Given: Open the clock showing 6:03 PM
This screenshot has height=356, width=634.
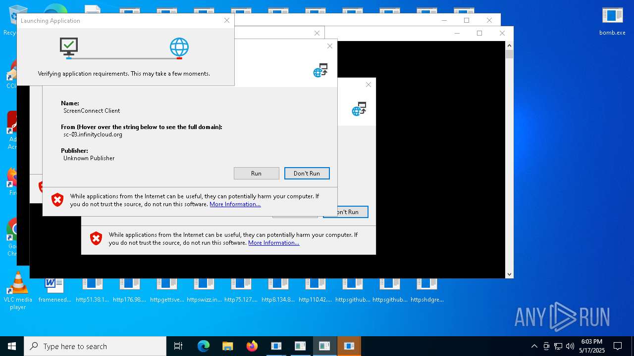Looking at the screenshot, I should [x=592, y=346].
